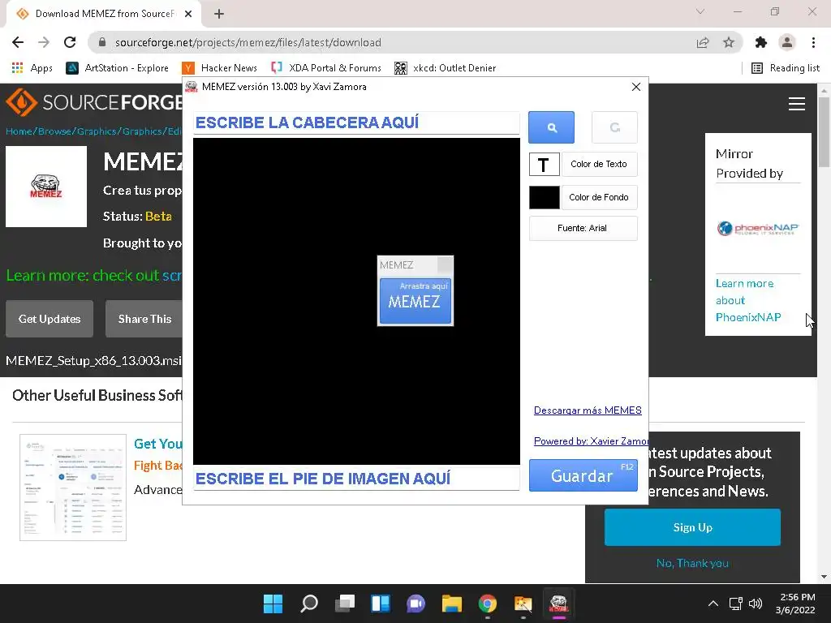Click the black background color swatch
Viewport: 831px width, 623px height.
tap(545, 198)
